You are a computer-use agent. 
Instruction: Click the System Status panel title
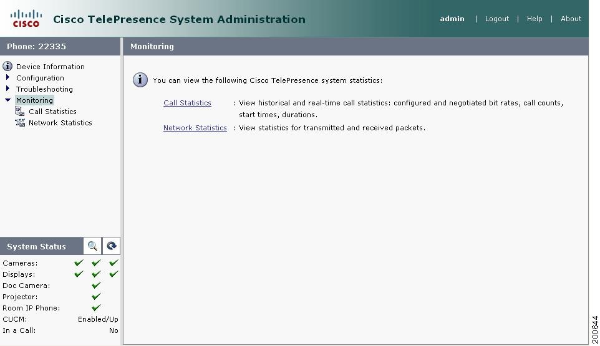tap(36, 247)
